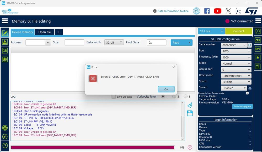Open the YouTube icon
262x152 pixels.
218,11
